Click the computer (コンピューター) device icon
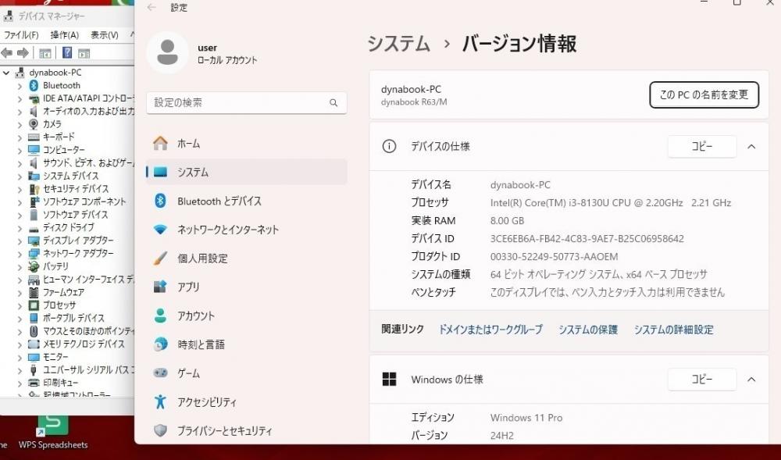This screenshot has width=781, height=460. click(34, 150)
